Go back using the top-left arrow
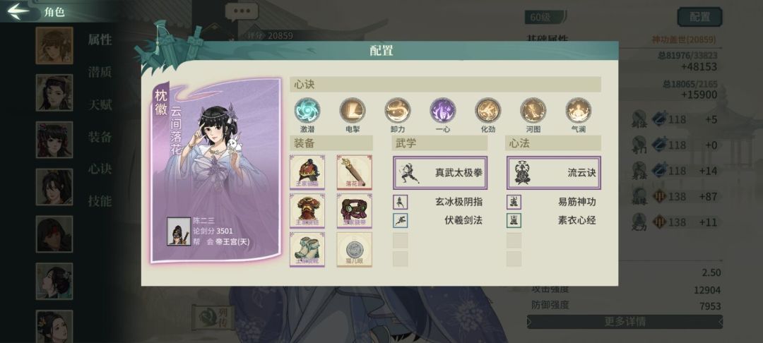 coord(18,11)
